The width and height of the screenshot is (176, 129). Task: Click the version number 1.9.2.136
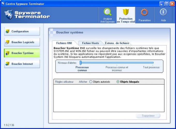coord(9,125)
